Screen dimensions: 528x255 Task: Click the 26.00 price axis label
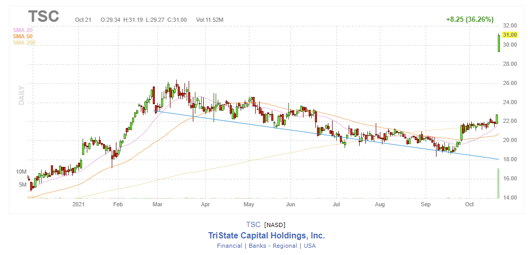[x=510, y=83]
